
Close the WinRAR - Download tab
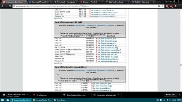[x=154, y=2]
